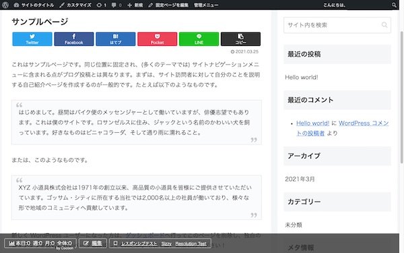Open the ダッシュボード link in the text
This screenshot has height=253, width=404.
145,235
